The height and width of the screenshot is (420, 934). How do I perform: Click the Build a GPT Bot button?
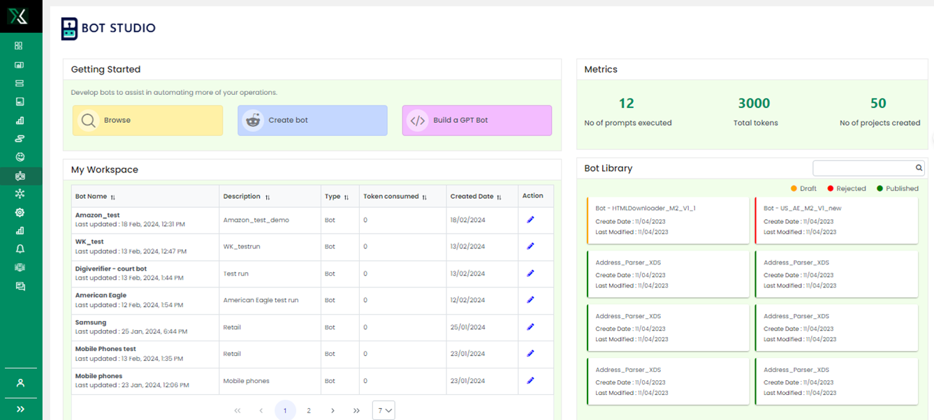pos(476,120)
